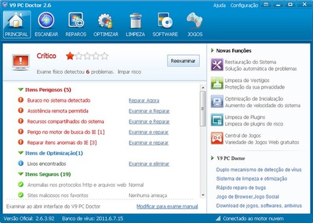The width and height of the screenshot is (313, 223).
Task: Open the PRINCIPAL home tab
Action: point(17,24)
